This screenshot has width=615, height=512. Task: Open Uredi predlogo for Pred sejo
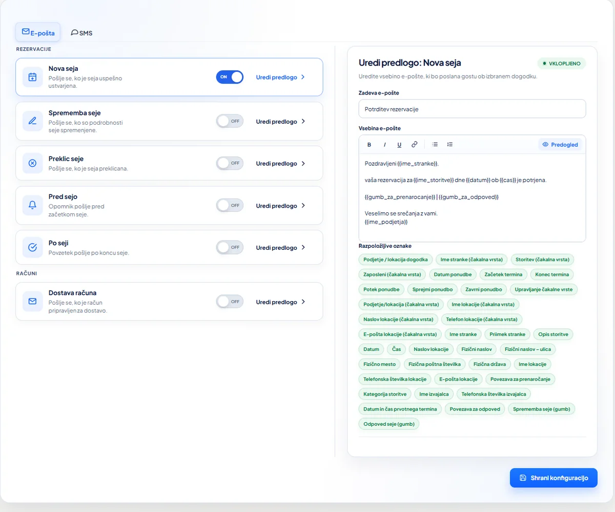[x=281, y=206]
